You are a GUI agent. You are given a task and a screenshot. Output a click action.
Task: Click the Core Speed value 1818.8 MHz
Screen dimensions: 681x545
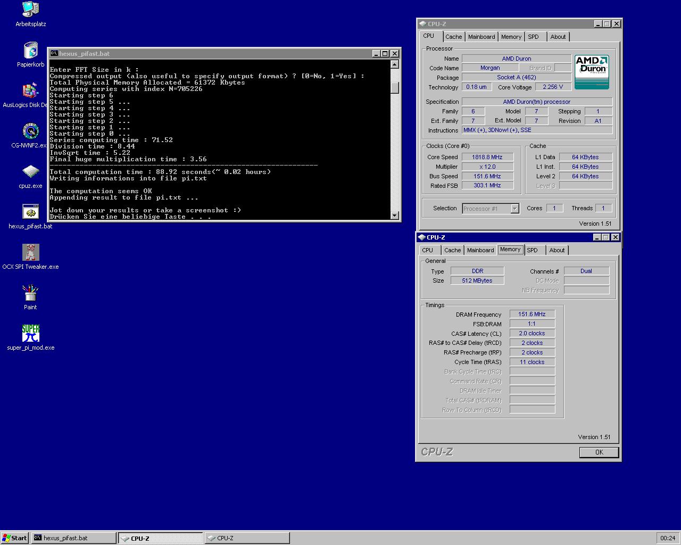pyautogui.click(x=487, y=157)
